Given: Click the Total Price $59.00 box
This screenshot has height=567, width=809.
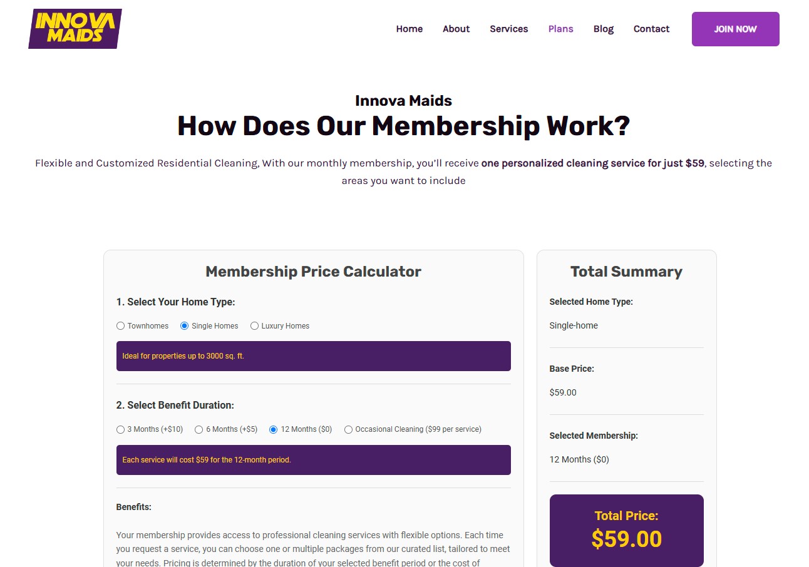Looking at the screenshot, I should [x=626, y=530].
